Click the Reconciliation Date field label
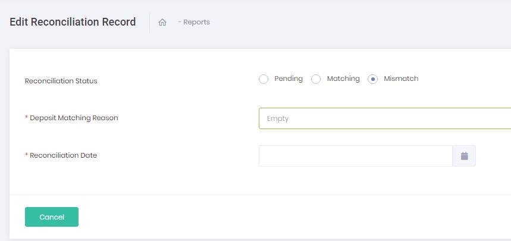511x241 pixels. coord(63,155)
